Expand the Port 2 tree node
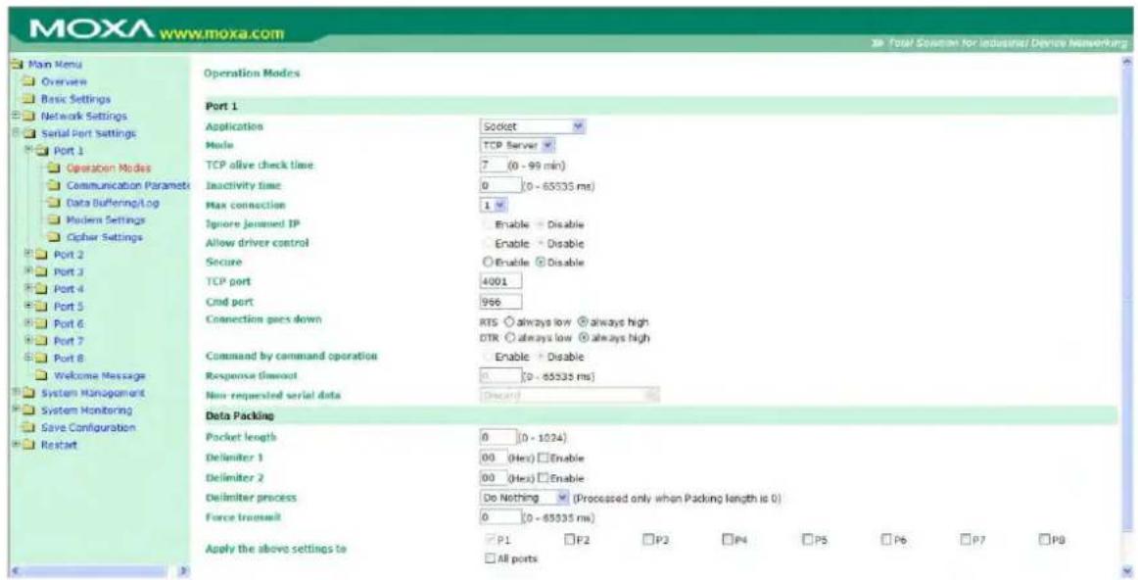This screenshot has width=1138, height=580. pyautogui.click(x=28, y=255)
